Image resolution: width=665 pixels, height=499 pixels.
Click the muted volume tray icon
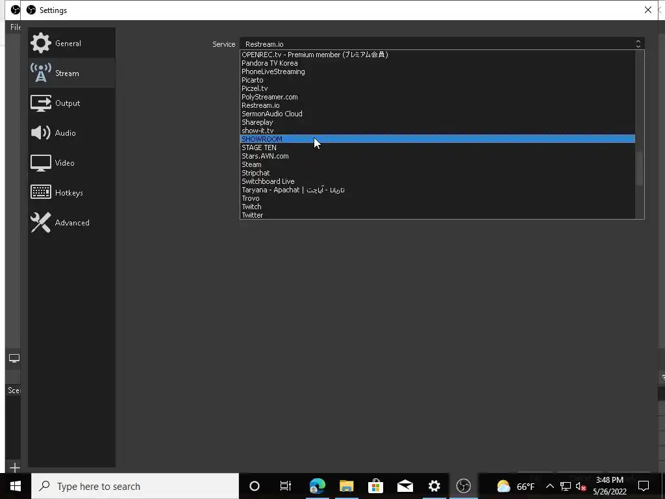pos(581,486)
